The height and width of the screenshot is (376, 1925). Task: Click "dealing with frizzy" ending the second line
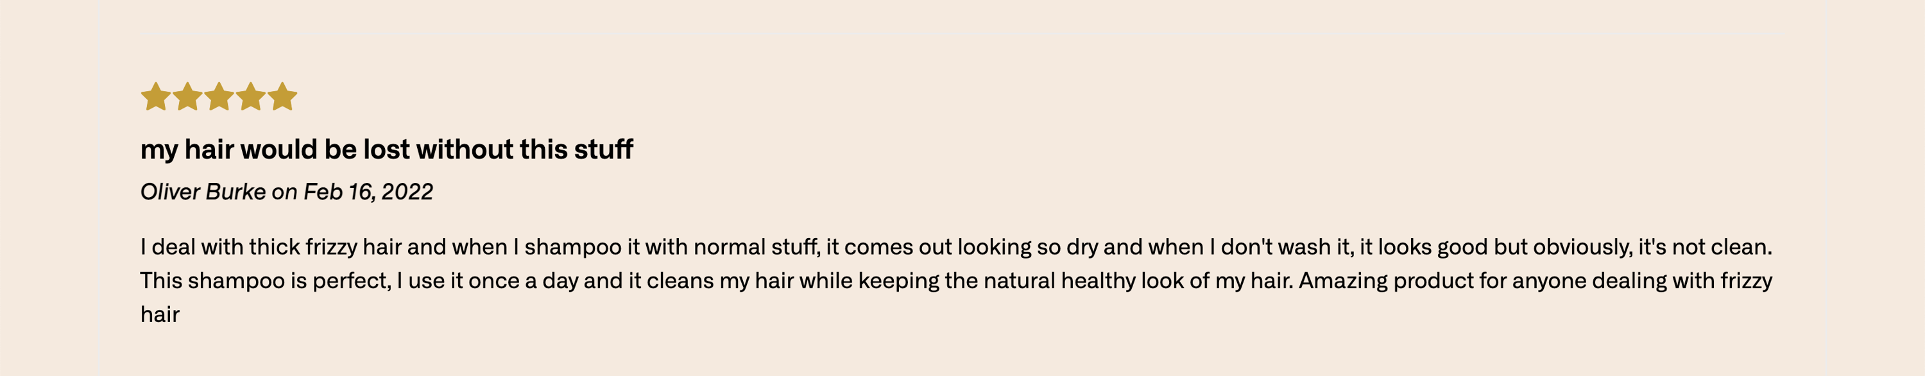pyautogui.click(x=1682, y=281)
